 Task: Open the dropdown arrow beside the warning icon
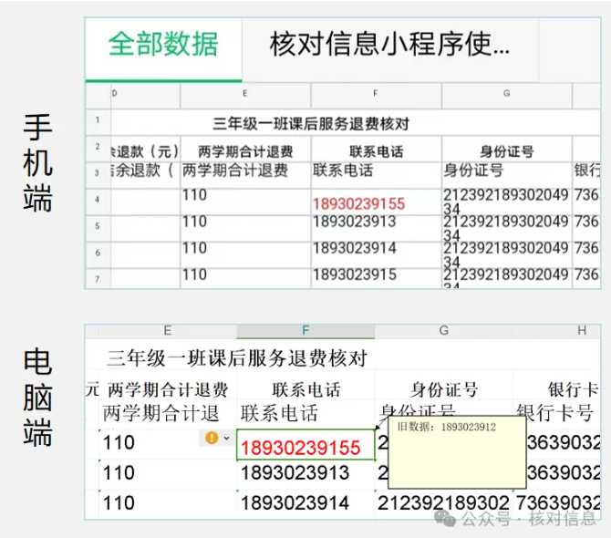(x=226, y=439)
